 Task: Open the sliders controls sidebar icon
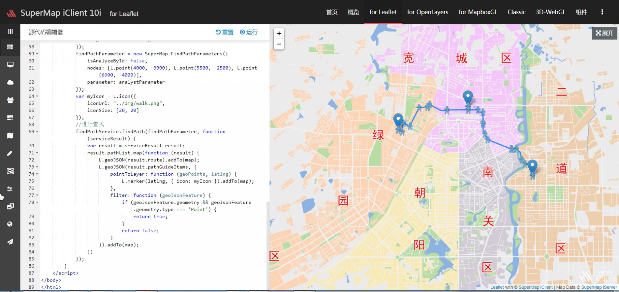click(10, 189)
